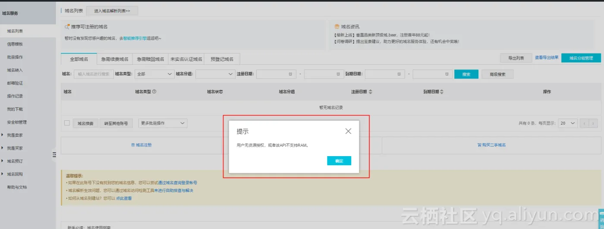The width and height of the screenshot is (604, 229).
Task: Switch to the 急需续费域名 tab
Action: point(115,59)
